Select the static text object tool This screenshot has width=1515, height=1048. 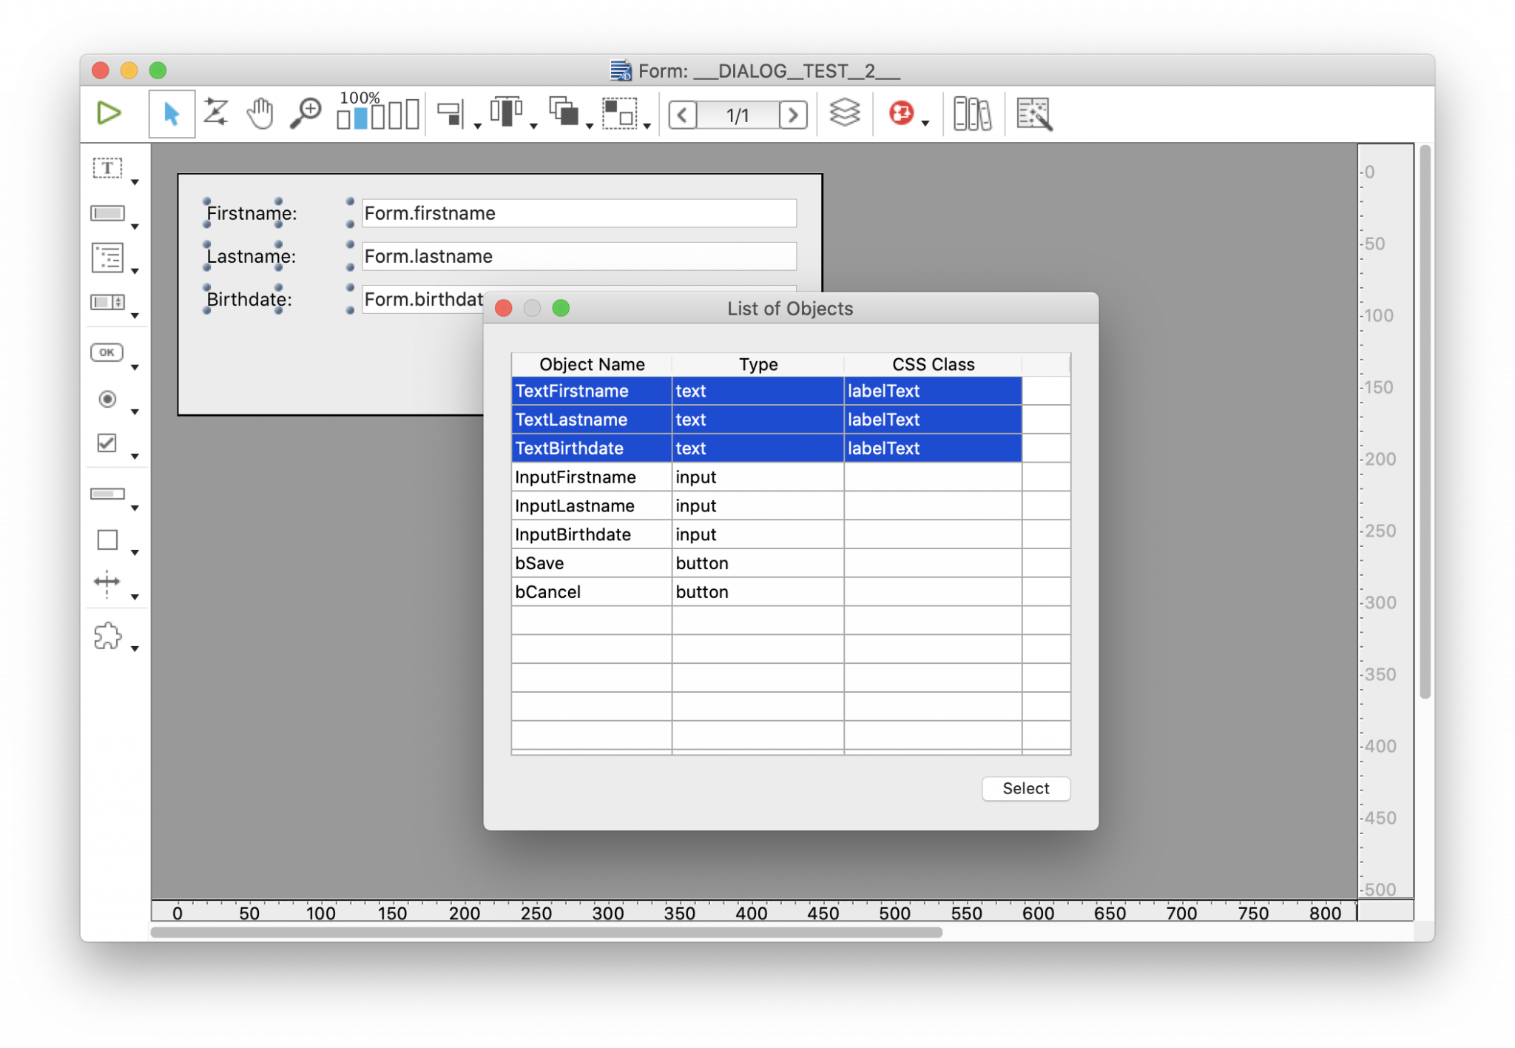[x=108, y=168]
